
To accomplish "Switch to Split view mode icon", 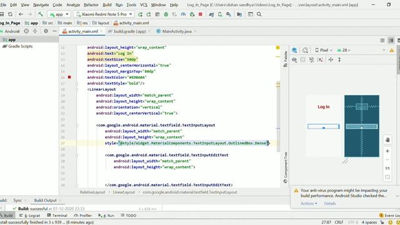I will coord(391,40).
